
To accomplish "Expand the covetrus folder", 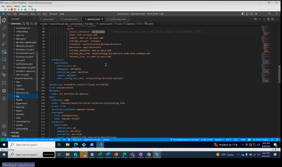I will pyautogui.click(x=23, y=89).
